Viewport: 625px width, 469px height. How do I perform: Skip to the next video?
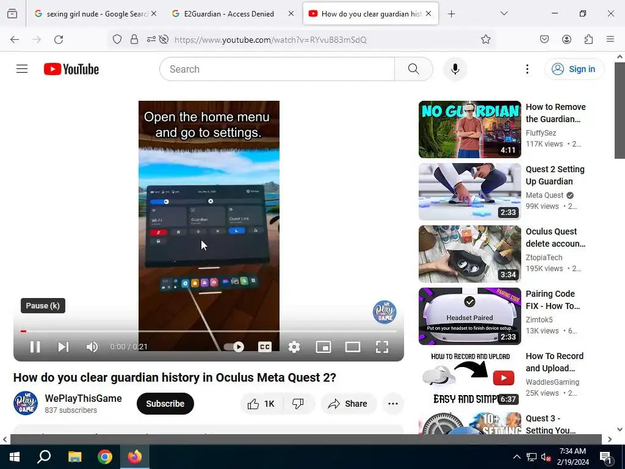coord(63,347)
